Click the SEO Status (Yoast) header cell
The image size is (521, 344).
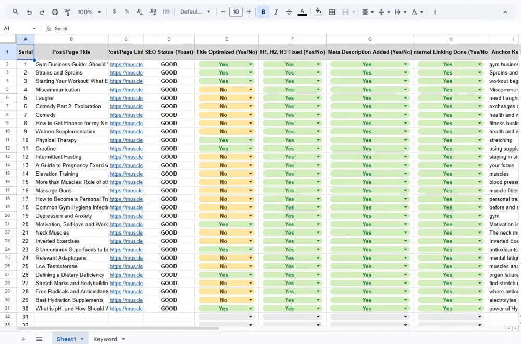point(169,52)
